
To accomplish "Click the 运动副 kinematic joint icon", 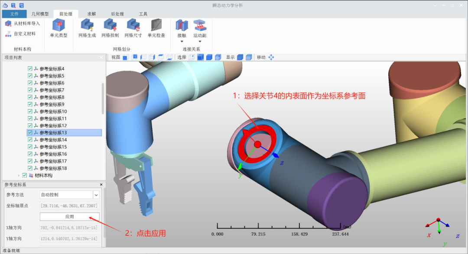I will point(200,26).
